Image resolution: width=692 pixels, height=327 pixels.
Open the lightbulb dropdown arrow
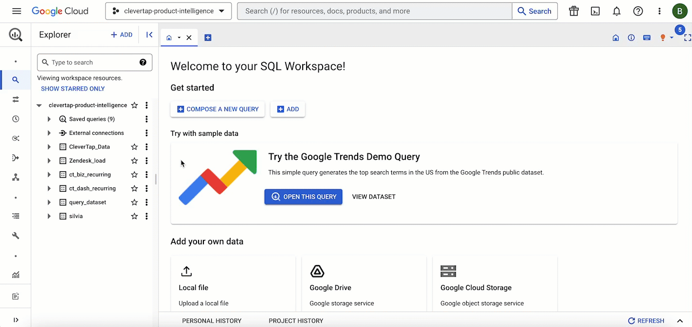point(672,37)
